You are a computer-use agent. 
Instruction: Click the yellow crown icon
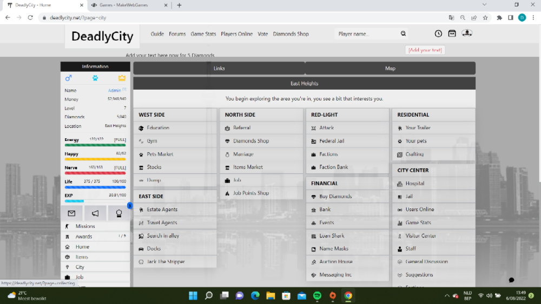122,78
